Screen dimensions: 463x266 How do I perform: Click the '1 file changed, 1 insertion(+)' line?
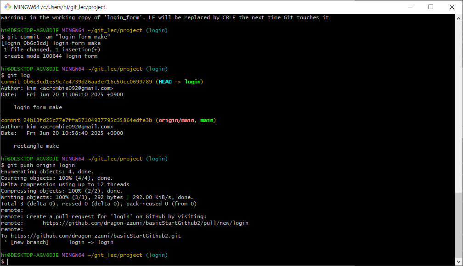[x=52, y=50]
